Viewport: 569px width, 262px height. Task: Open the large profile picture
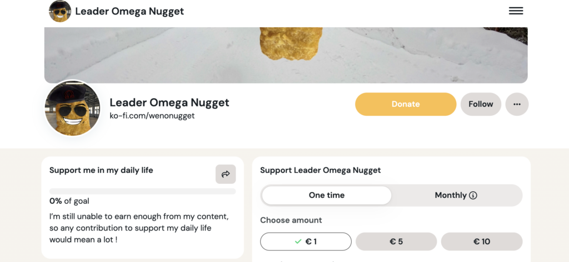[72, 108]
